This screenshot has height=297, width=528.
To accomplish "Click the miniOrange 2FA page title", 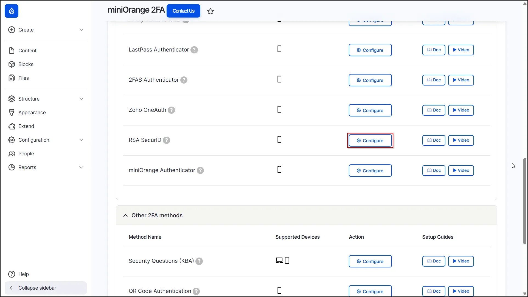I will [x=136, y=10].
